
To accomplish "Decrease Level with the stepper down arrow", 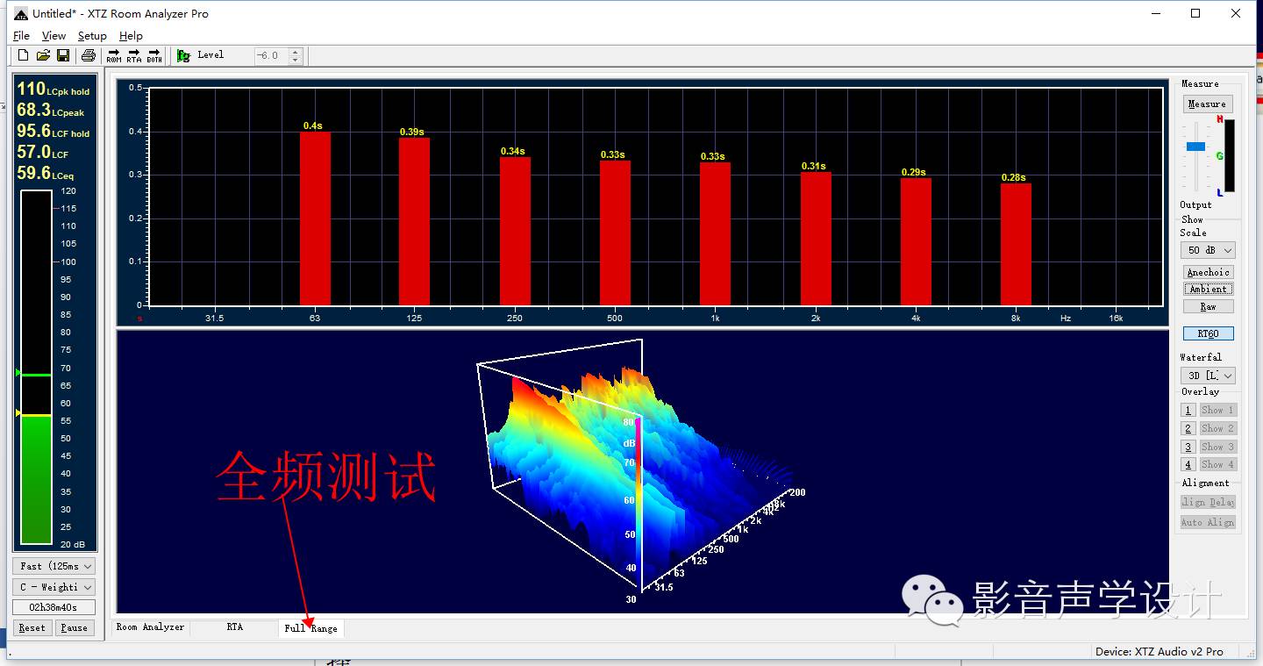I will click(x=296, y=60).
